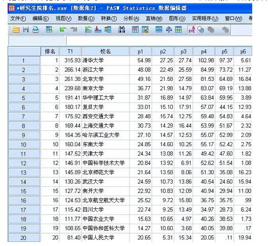Viewport: 268px width, 246px height.
Task: Open the 转换(T) menu
Action: 109,18
